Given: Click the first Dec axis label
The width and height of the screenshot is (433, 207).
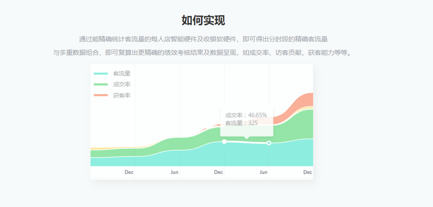Looking at the screenshot, I should click(129, 172).
